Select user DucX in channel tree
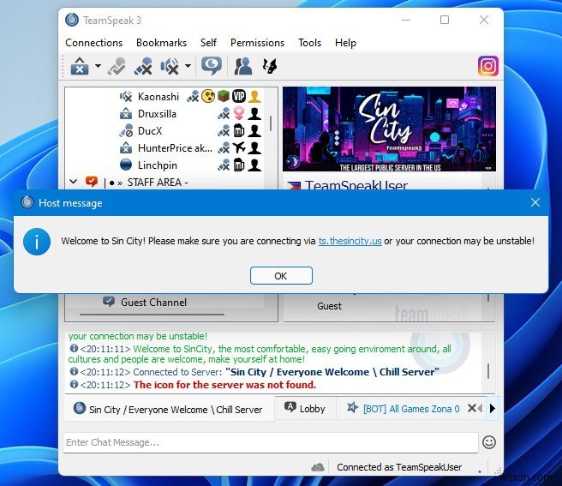Screen dimensions: 562x486 [x=150, y=131]
